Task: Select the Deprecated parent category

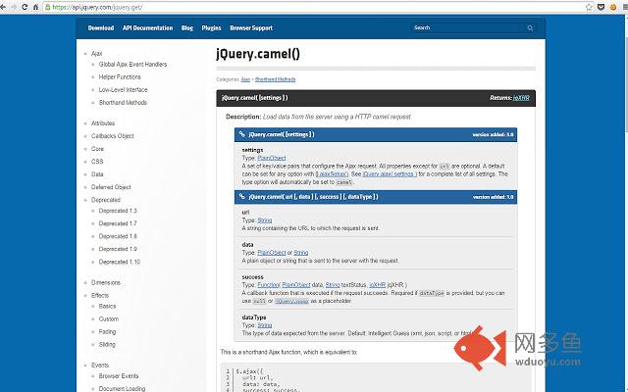Action: (106, 200)
